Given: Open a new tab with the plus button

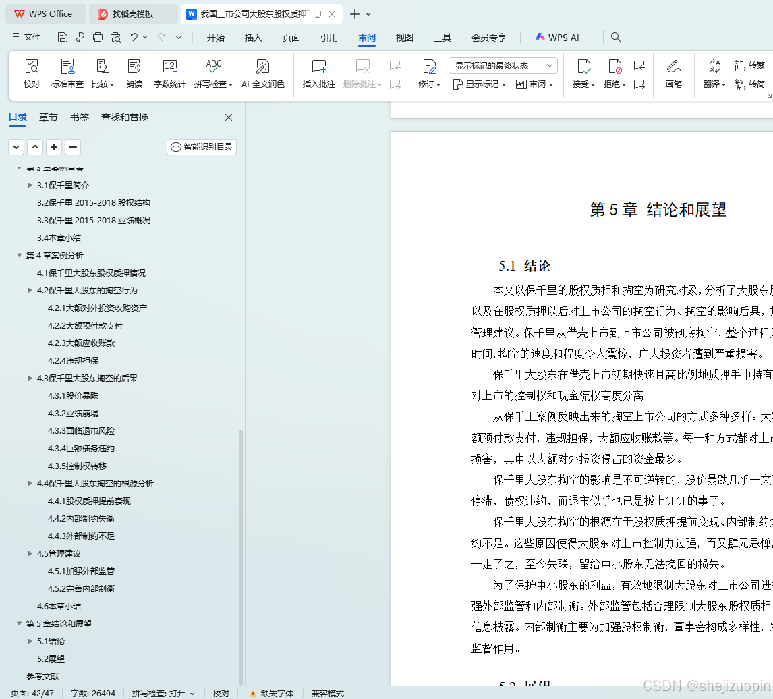Looking at the screenshot, I should point(354,14).
